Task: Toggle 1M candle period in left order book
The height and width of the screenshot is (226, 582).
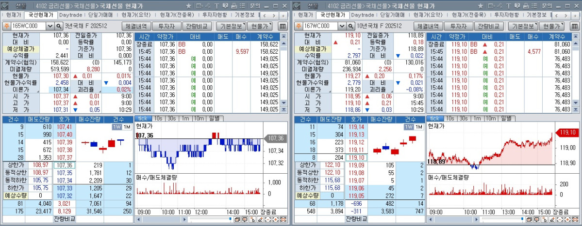Action: pyautogui.click(x=127, y=127)
